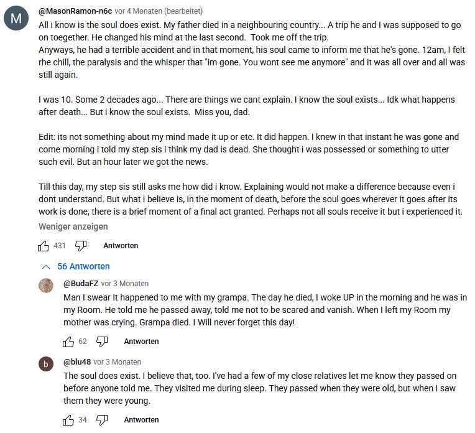Click BudaFZ's 'vor 3 Monaten' timestamp
Screen dimensions: 475x433
click(125, 284)
